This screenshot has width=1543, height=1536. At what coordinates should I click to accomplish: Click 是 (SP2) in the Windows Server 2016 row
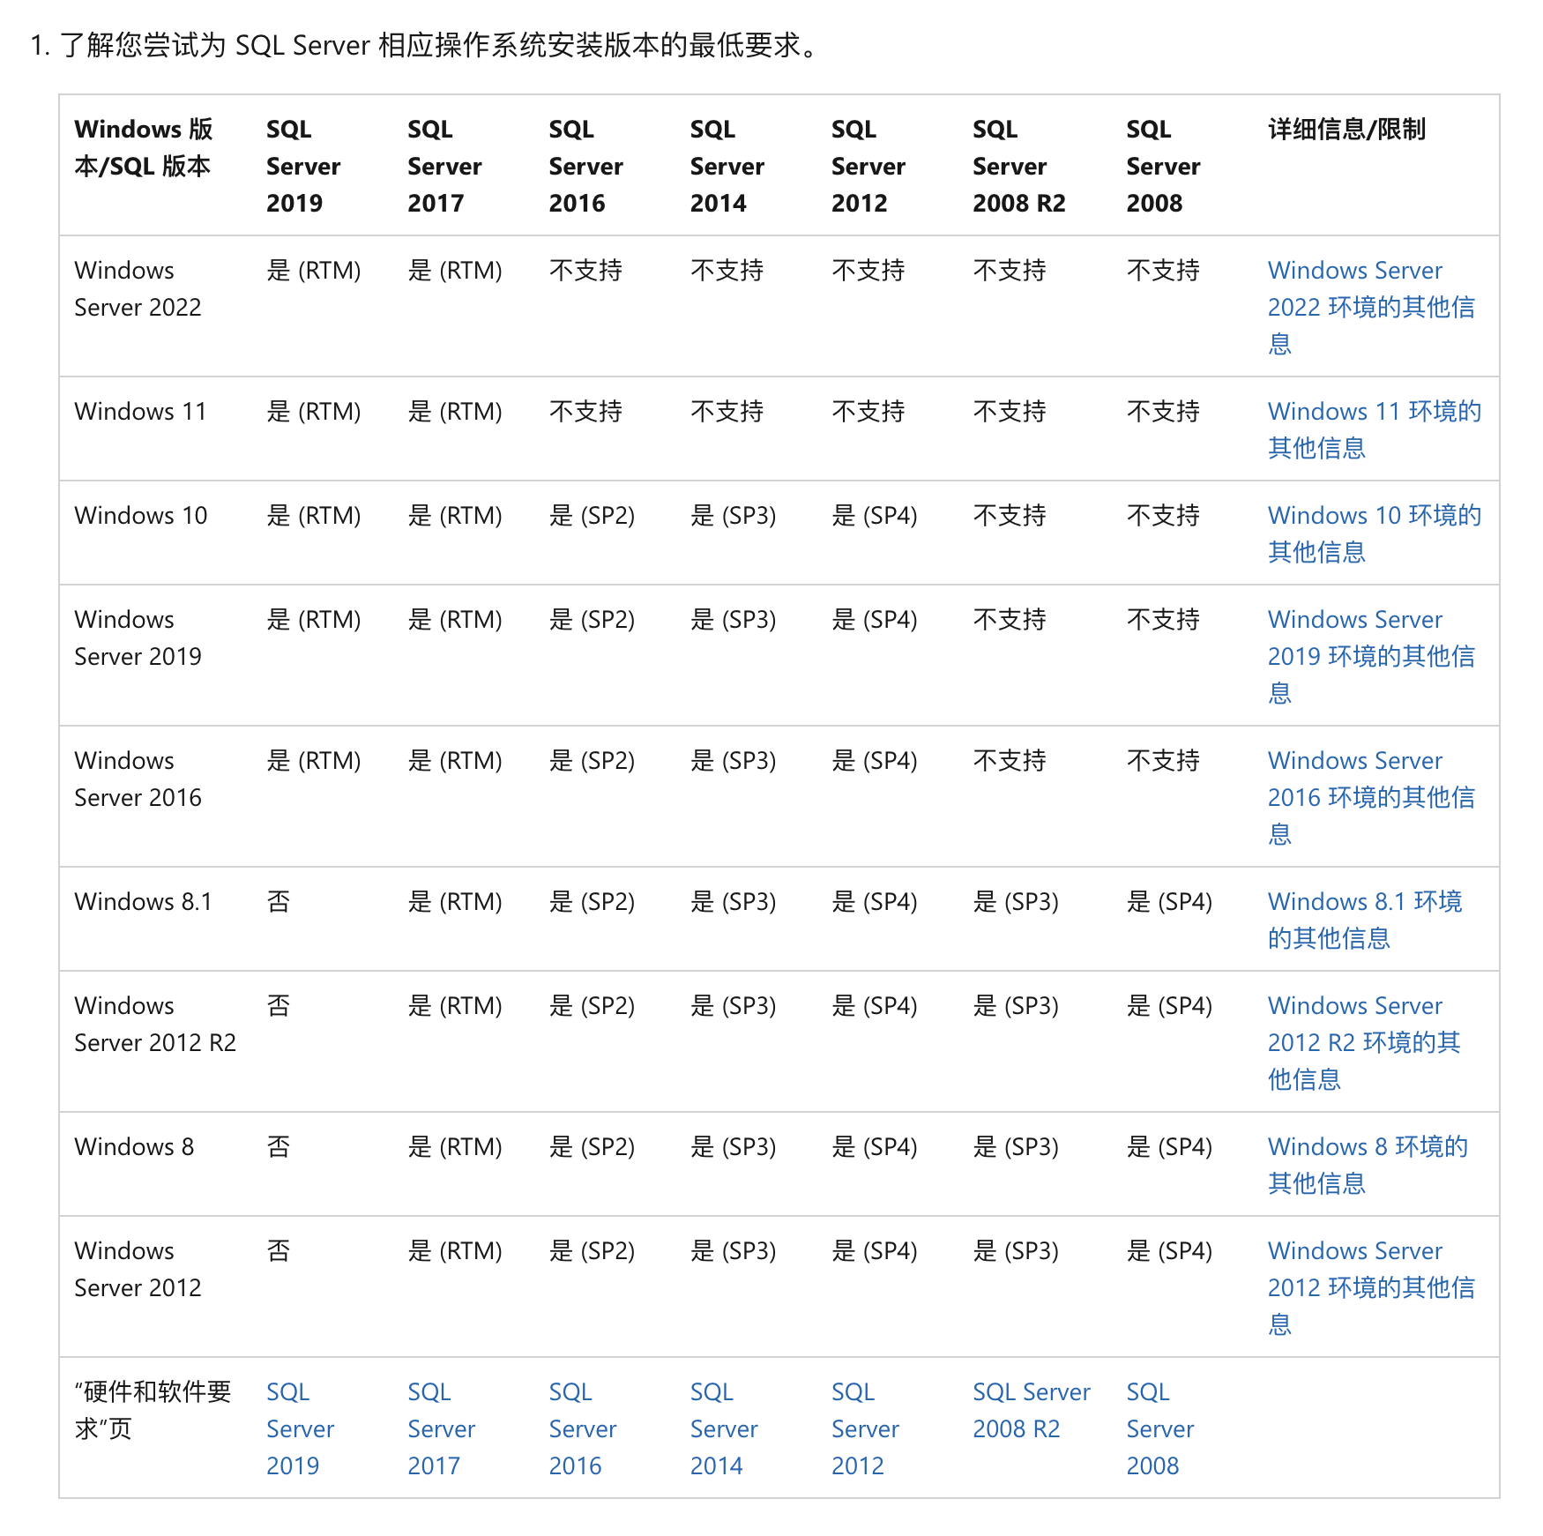592,761
